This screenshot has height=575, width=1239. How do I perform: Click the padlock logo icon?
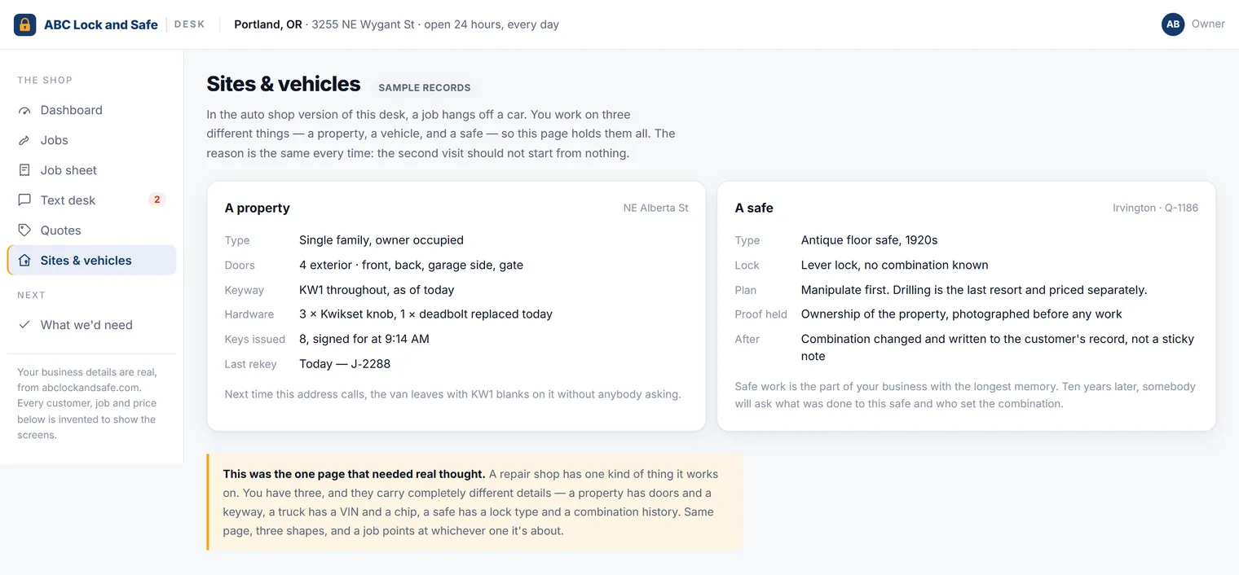24,24
